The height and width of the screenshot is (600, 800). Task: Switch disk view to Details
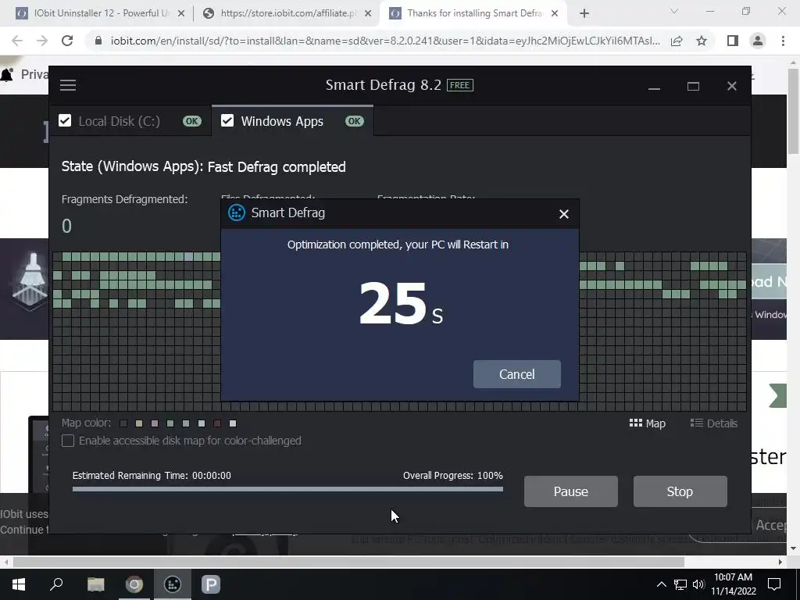(x=713, y=423)
